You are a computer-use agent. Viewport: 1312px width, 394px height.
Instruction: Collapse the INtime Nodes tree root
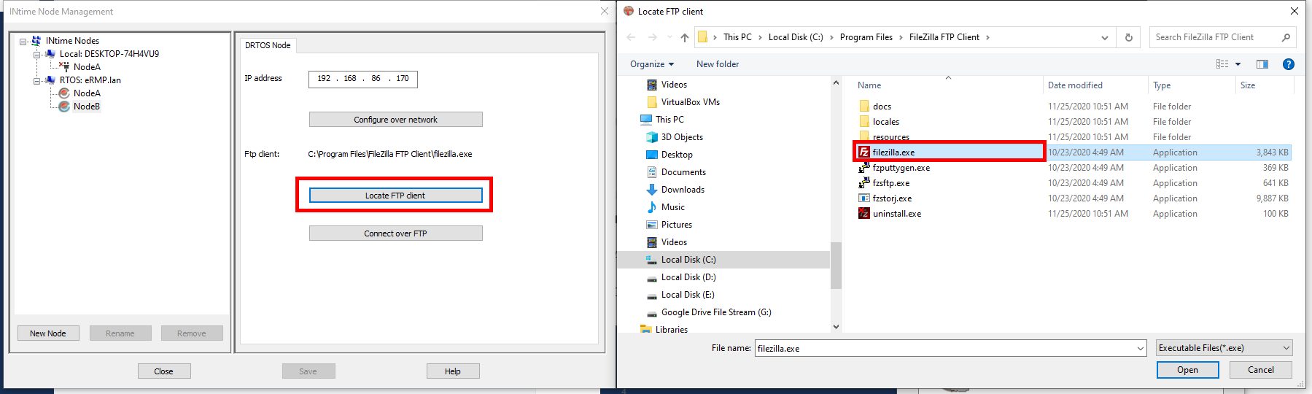click(23, 42)
